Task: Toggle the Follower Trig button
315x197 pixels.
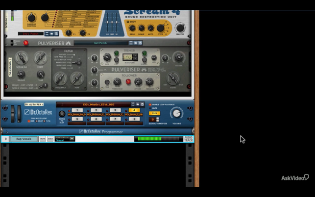Action: pyautogui.click(x=107, y=82)
